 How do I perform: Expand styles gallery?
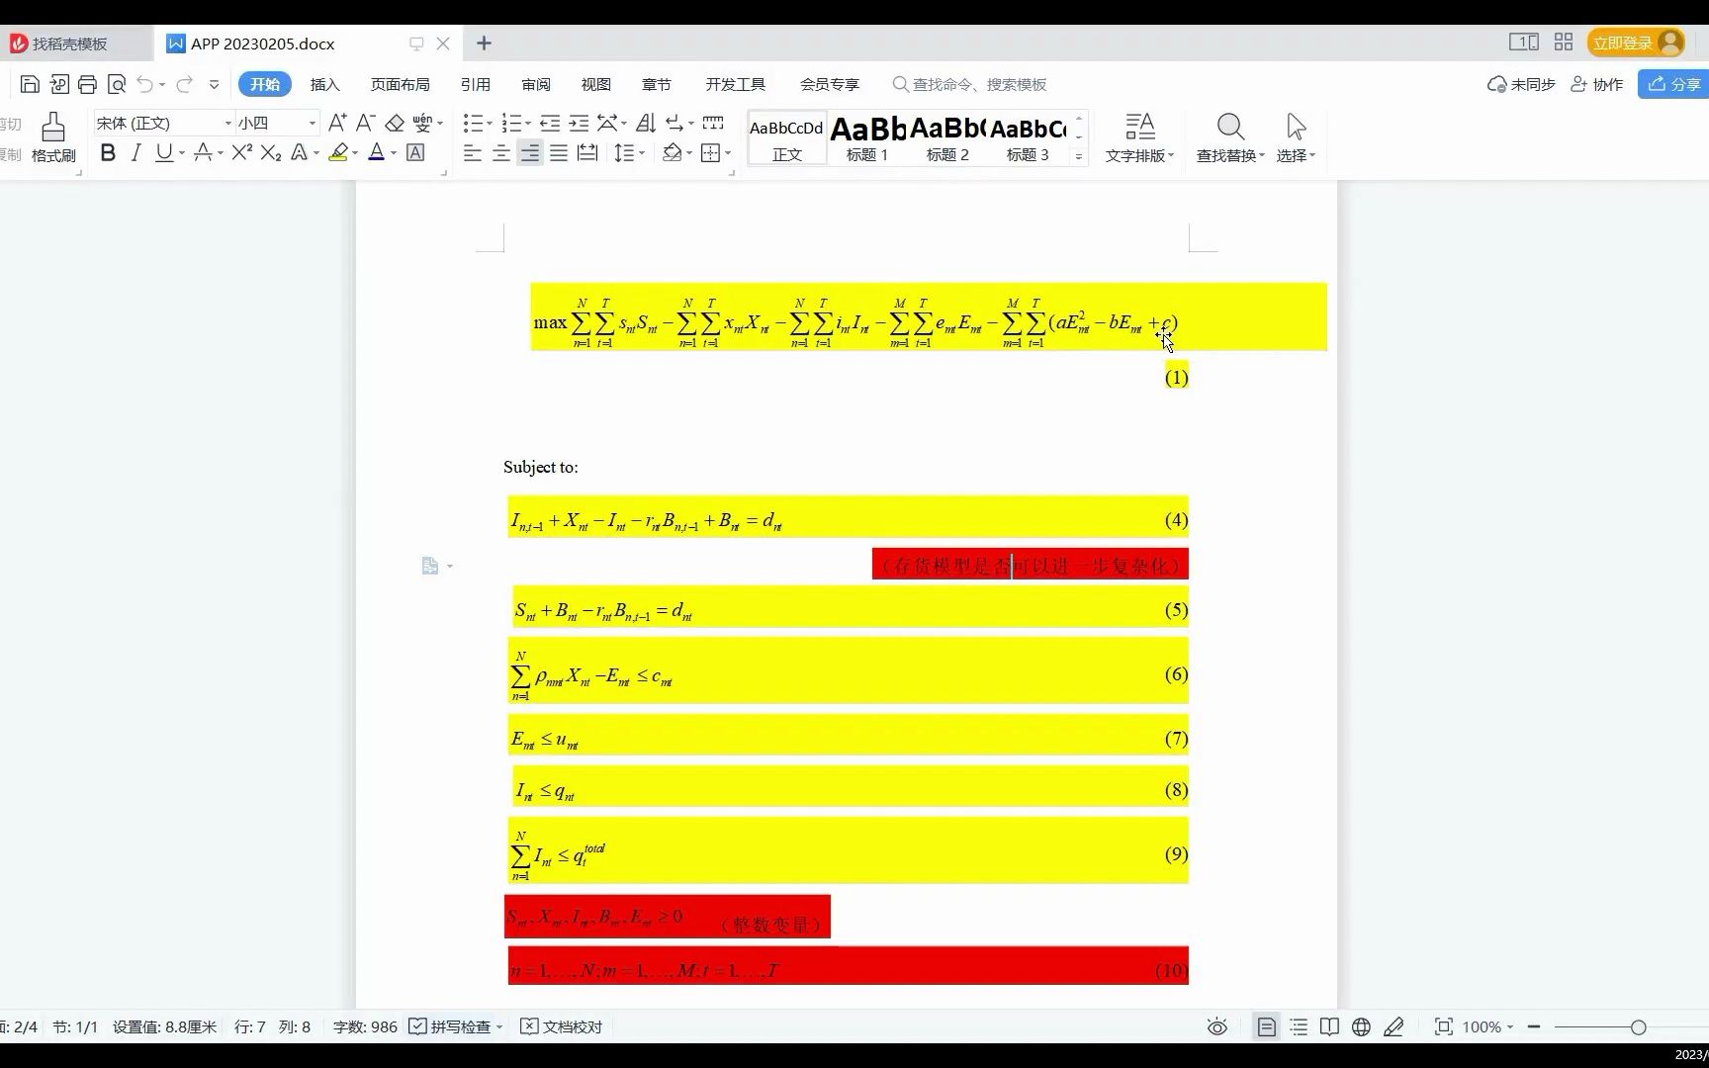[x=1079, y=156]
